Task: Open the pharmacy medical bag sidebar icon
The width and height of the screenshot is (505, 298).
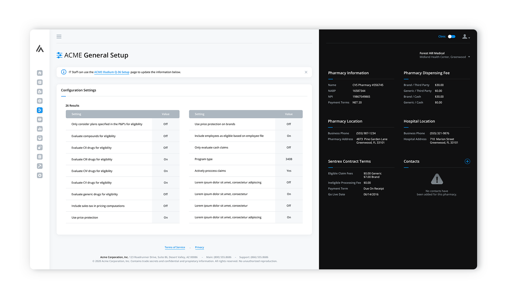Action: coord(40,91)
